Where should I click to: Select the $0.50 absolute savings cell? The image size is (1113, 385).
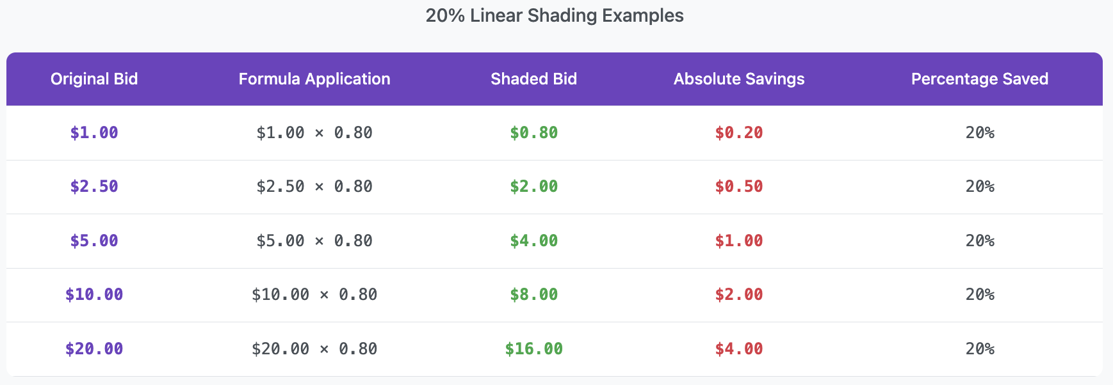point(739,186)
